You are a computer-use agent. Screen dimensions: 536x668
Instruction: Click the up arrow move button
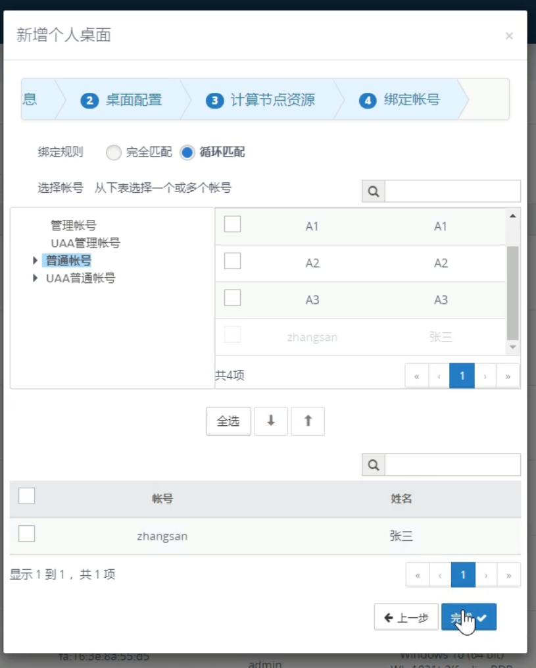tap(308, 421)
